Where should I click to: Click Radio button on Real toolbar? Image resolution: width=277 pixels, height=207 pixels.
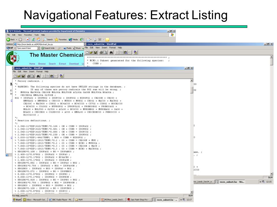(68, 48)
